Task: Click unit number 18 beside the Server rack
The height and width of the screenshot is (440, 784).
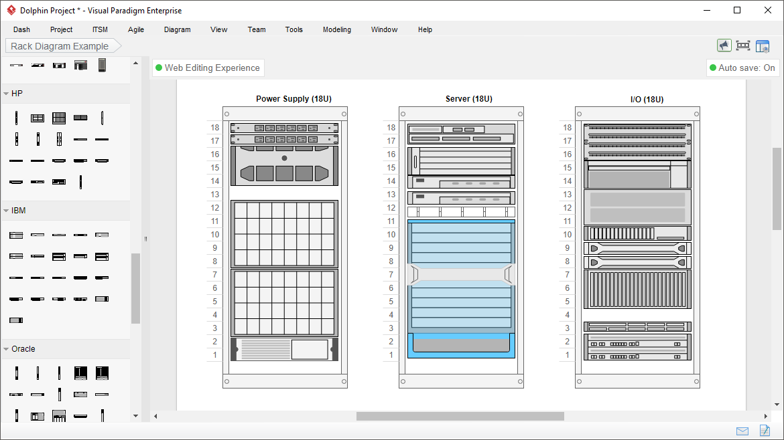Action: pyautogui.click(x=391, y=128)
